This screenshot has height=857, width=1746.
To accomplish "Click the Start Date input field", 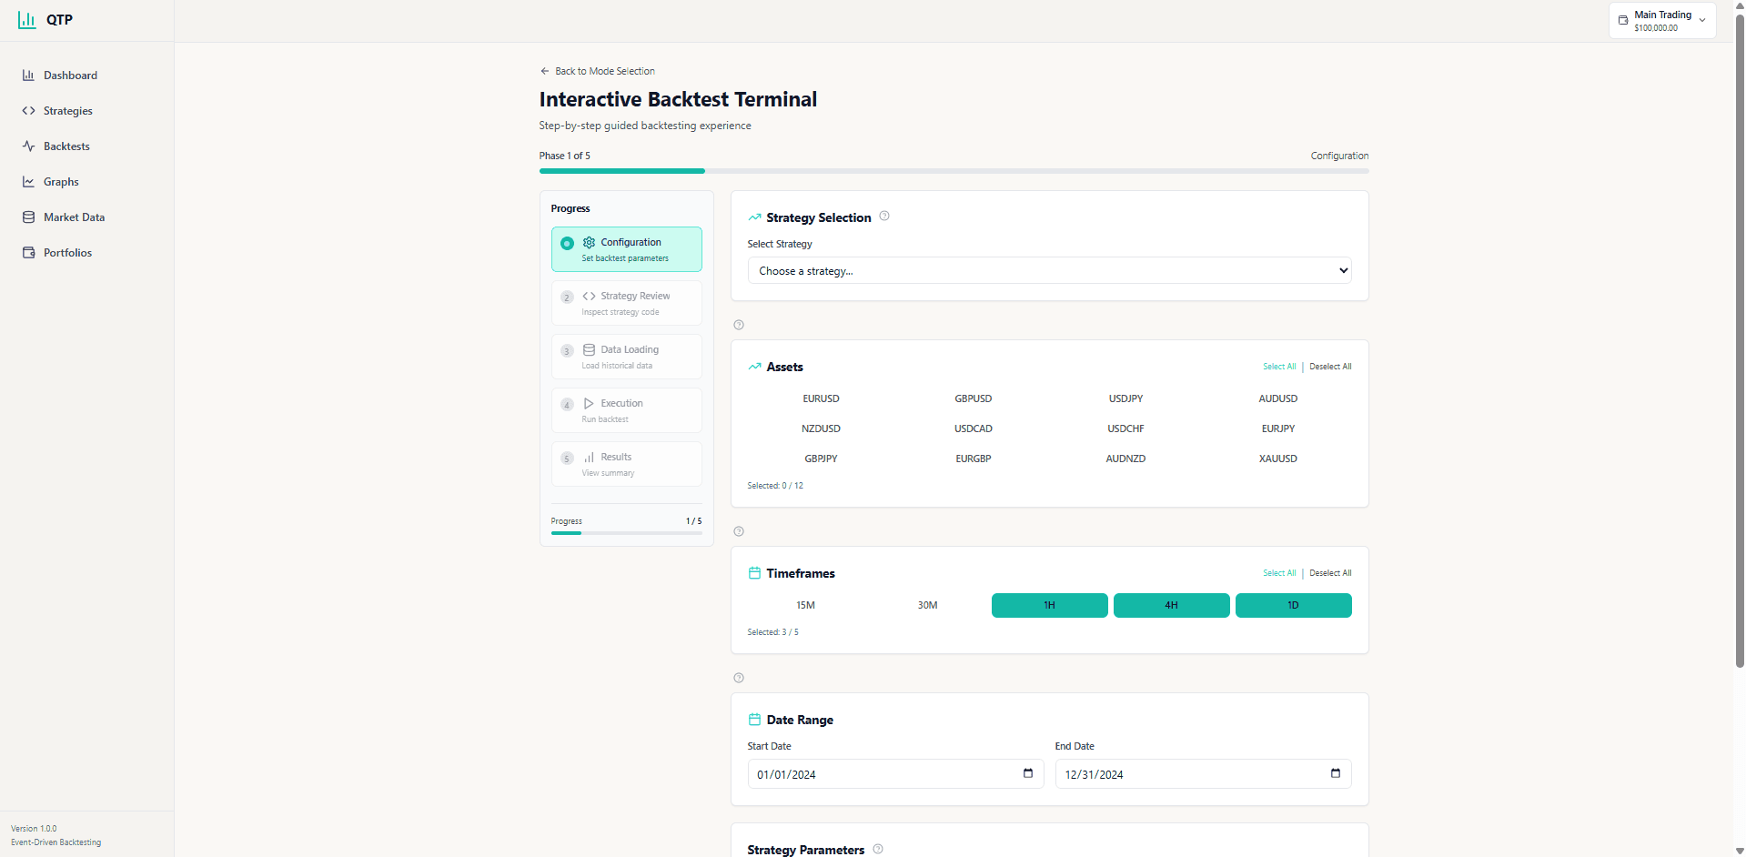I will pos(895,774).
